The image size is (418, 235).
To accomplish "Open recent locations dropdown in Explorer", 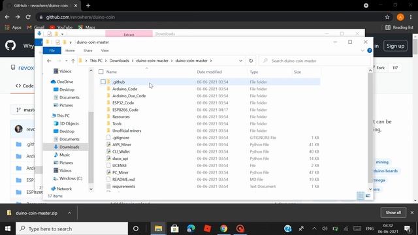I will (67, 61).
